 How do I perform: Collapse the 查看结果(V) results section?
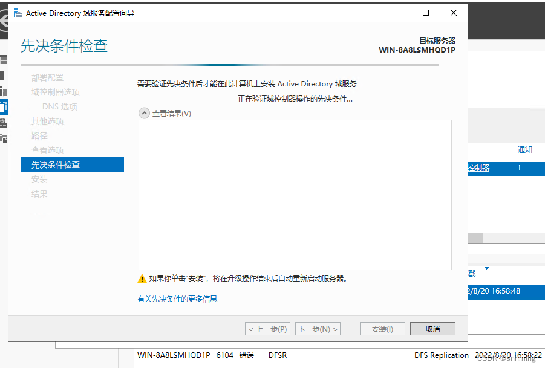144,113
